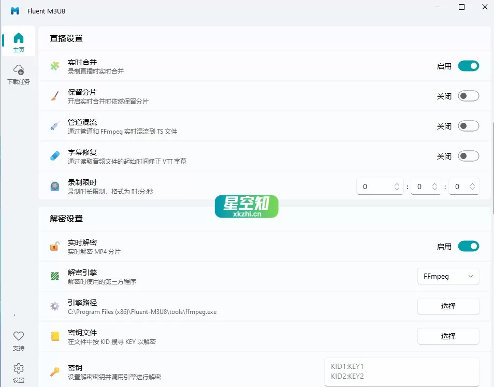Click the 字幕修复 eraser icon
The height and width of the screenshot is (387, 494).
coord(55,156)
